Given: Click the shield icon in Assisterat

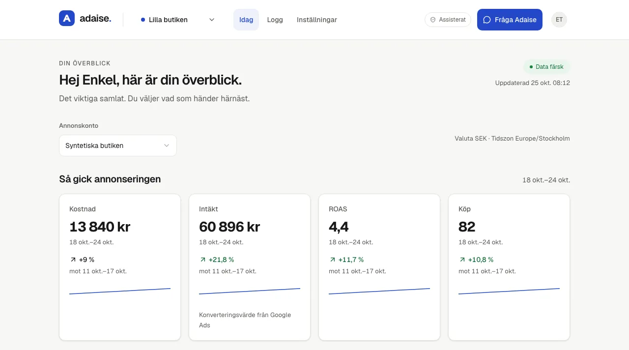Looking at the screenshot, I should point(433,20).
